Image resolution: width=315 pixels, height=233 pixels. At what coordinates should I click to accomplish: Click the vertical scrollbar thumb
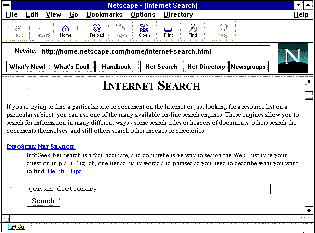(x=309, y=95)
